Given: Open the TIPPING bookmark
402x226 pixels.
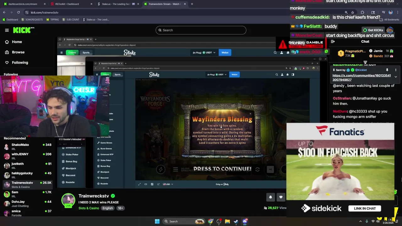Looking at the screenshot, I should pos(52,19).
